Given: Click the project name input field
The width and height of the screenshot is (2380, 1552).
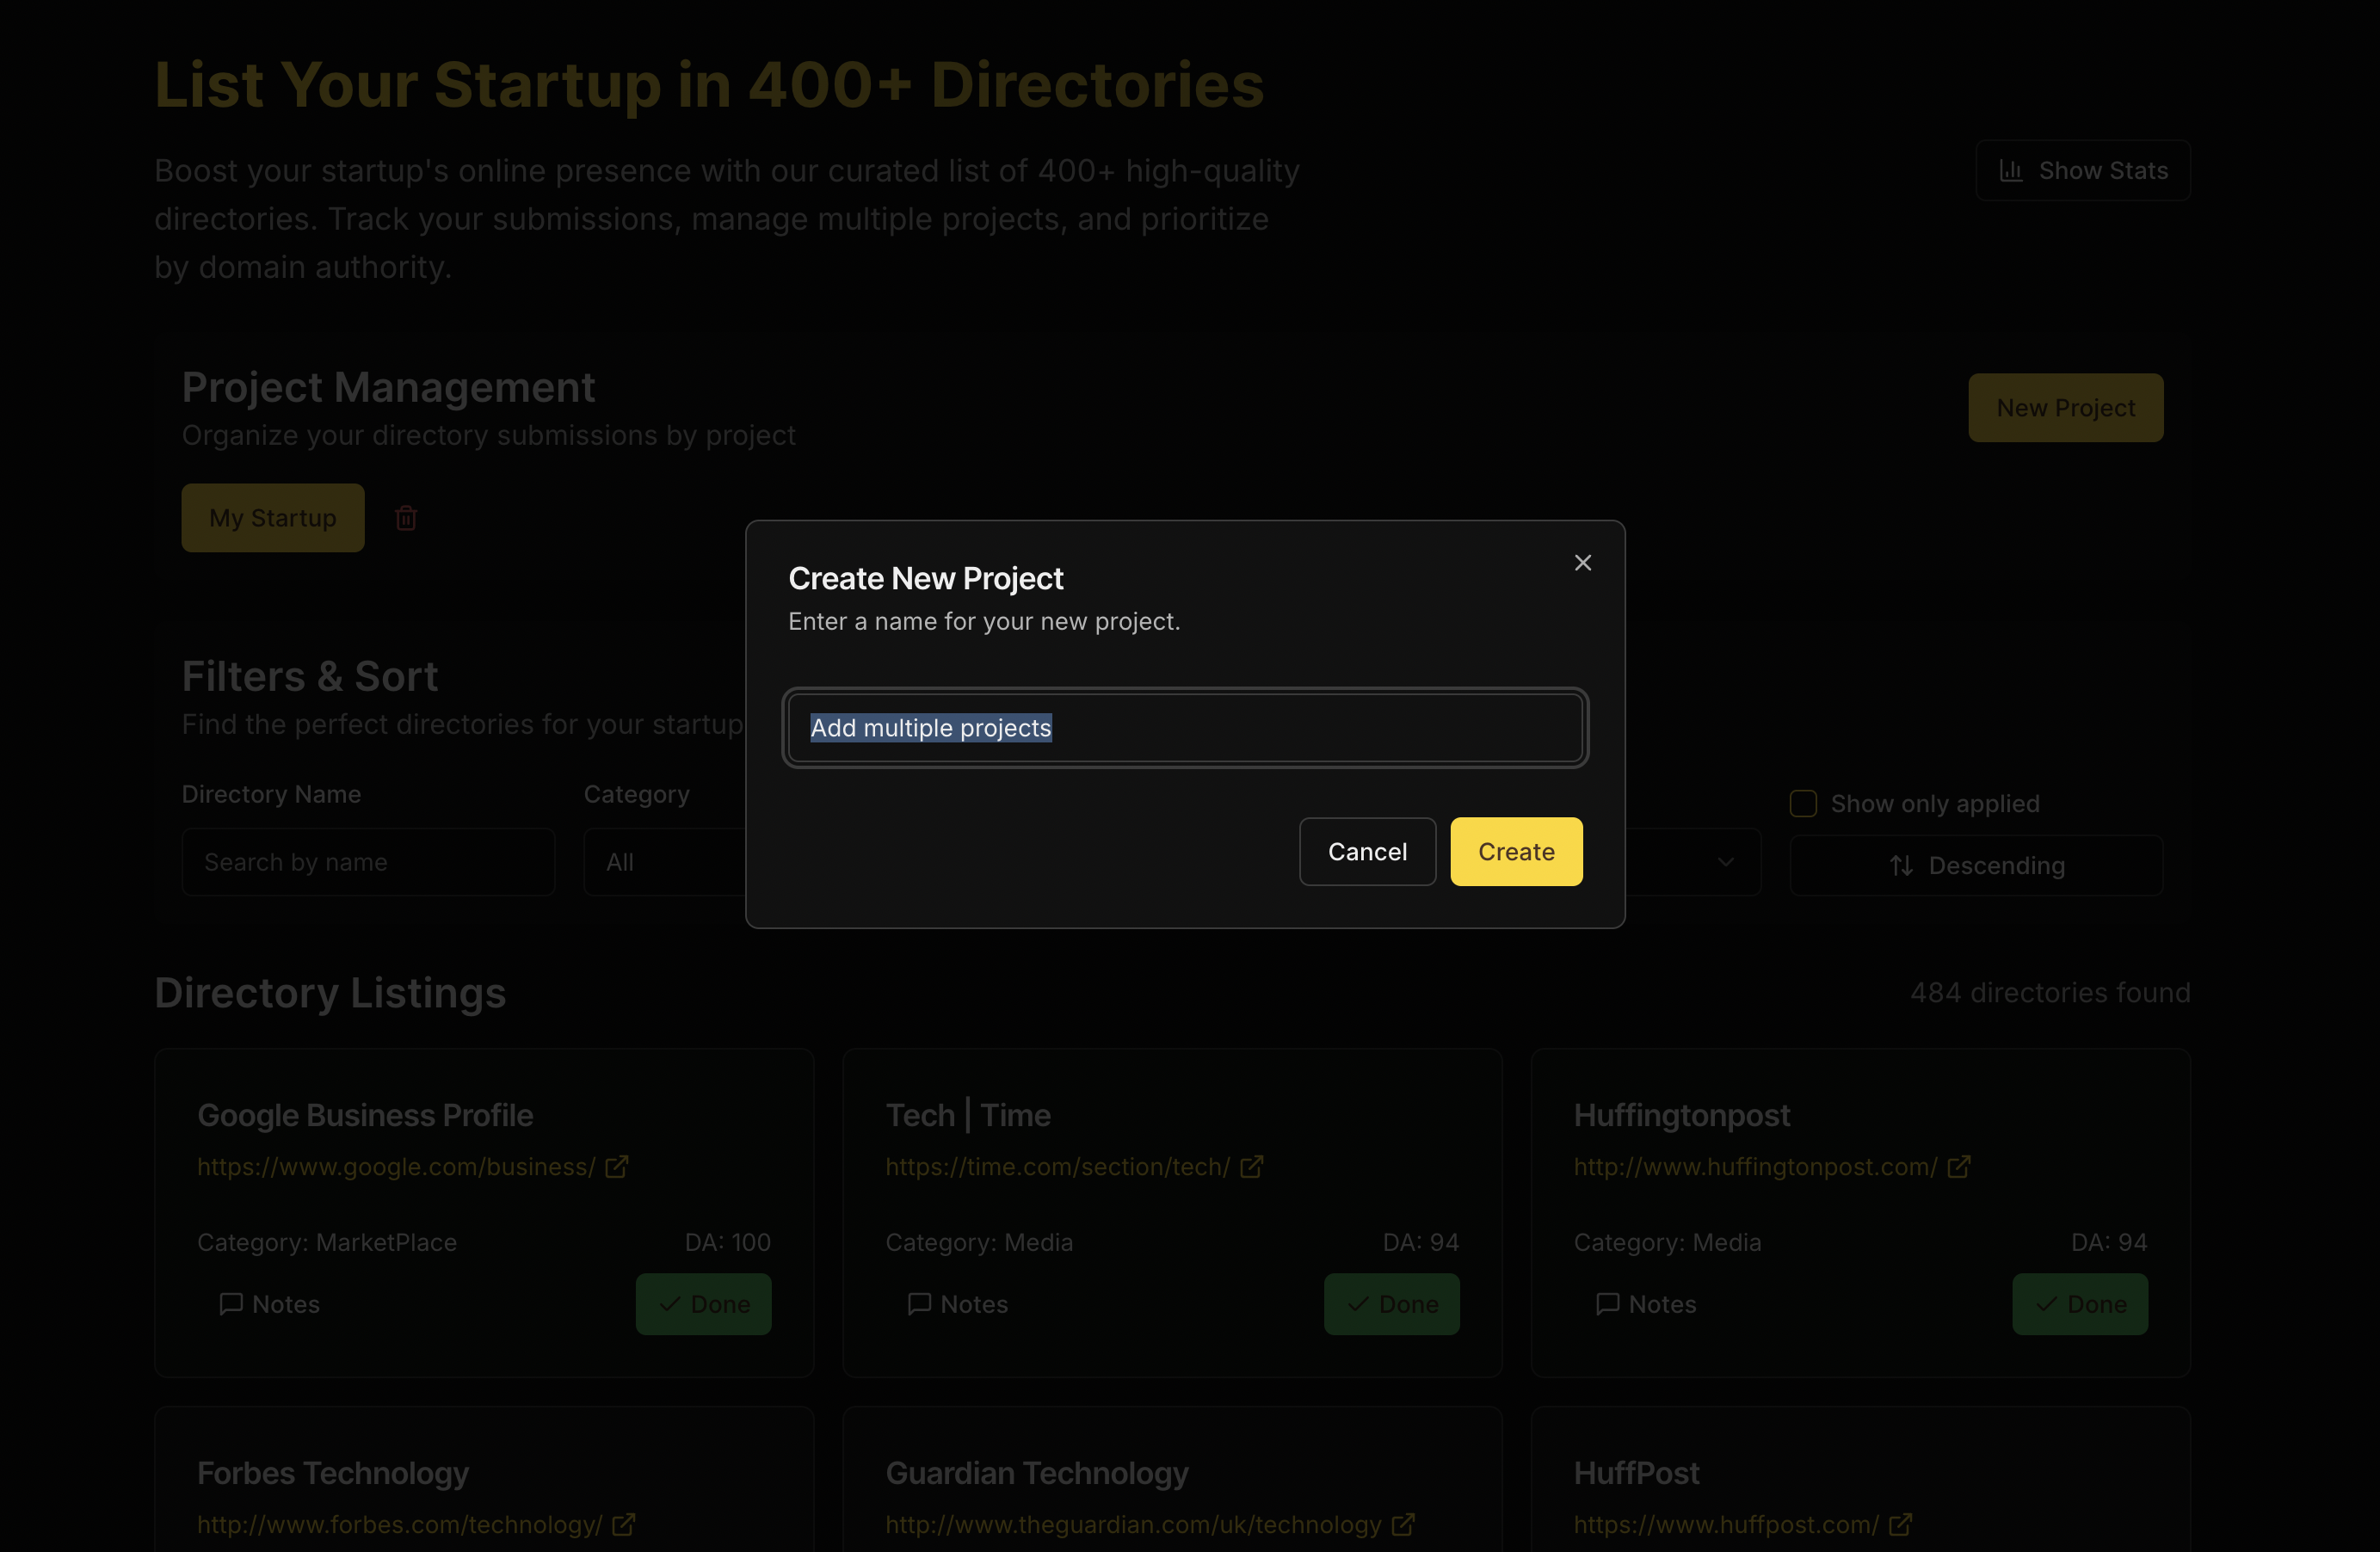Looking at the screenshot, I should [1185, 728].
